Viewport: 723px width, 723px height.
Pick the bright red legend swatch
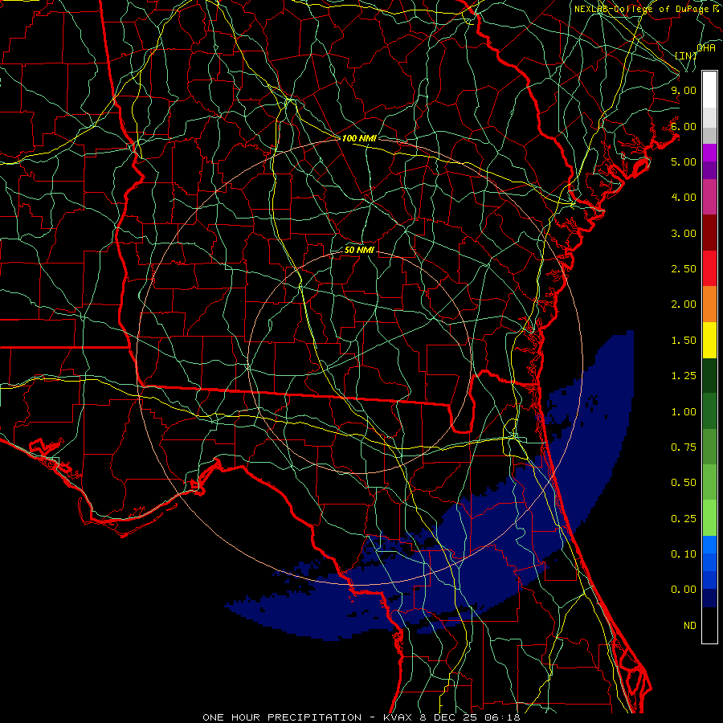coord(709,268)
